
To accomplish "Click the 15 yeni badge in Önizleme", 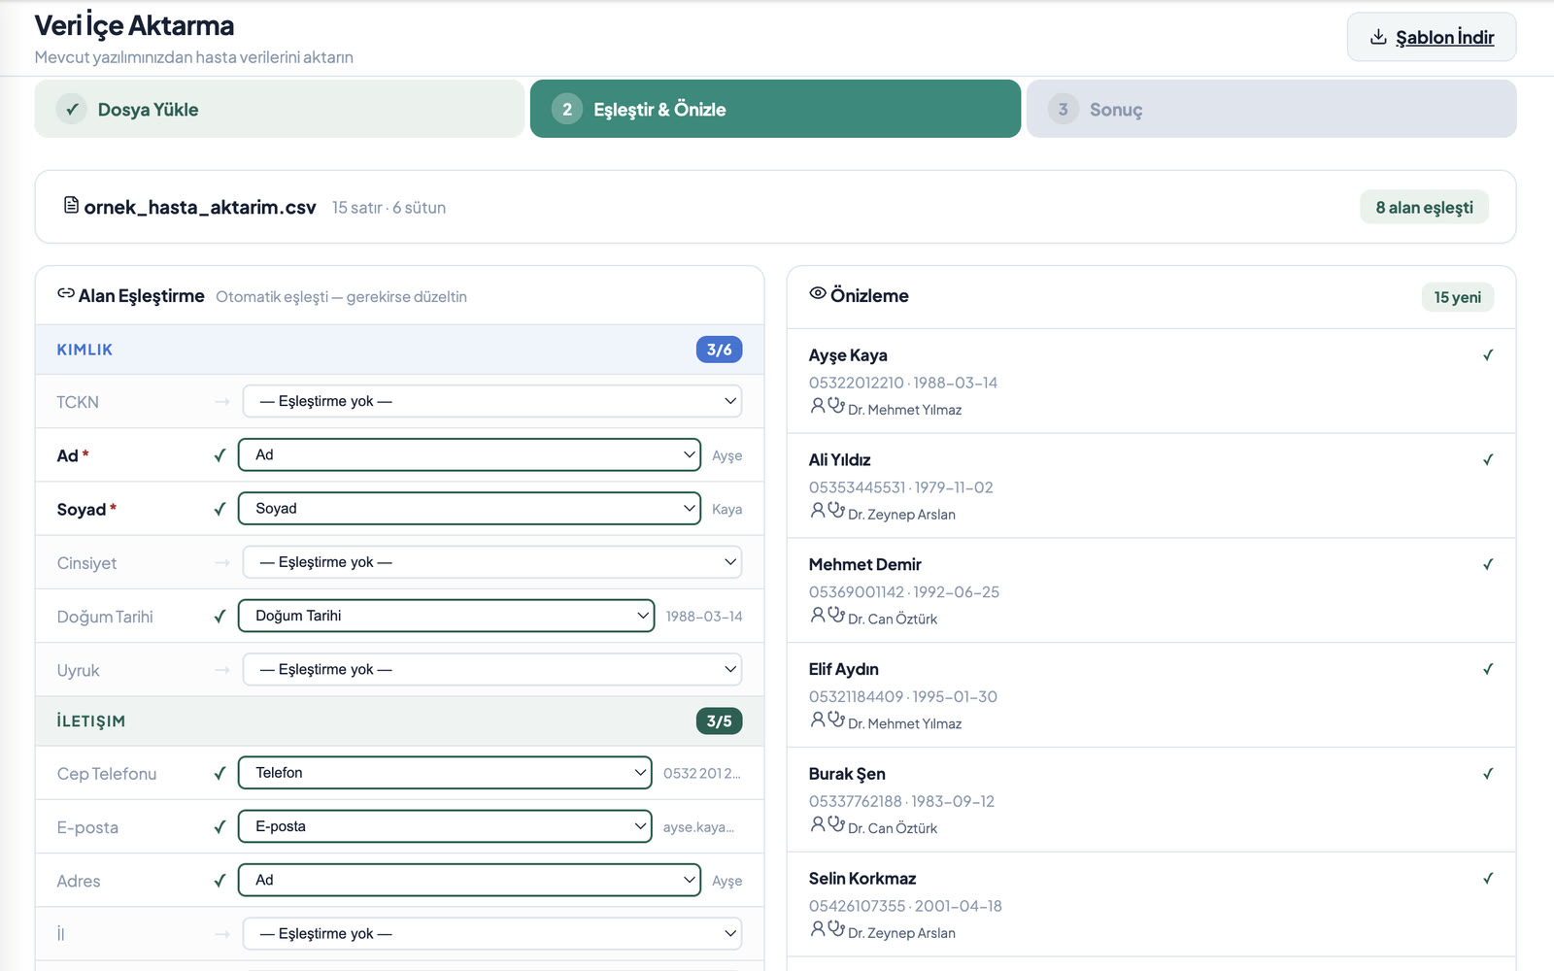I will click(x=1457, y=297).
